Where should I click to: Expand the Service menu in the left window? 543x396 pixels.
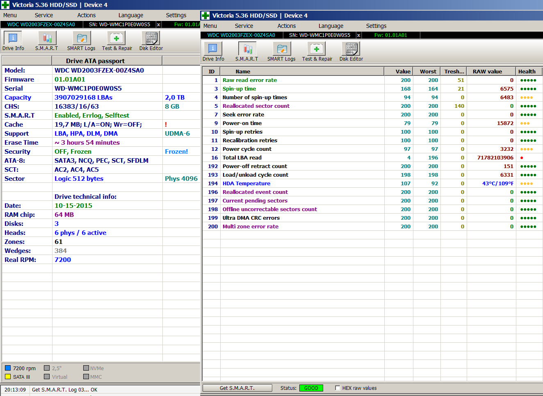pyautogui.click(x=43, y=15)
